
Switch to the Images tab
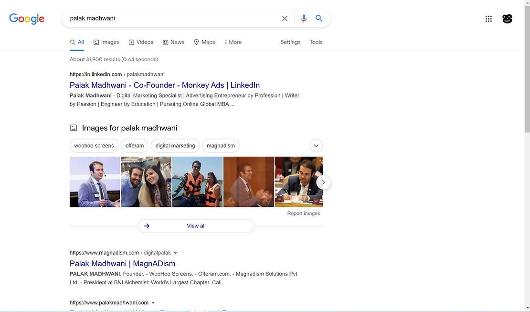click(x=106, y=42)
